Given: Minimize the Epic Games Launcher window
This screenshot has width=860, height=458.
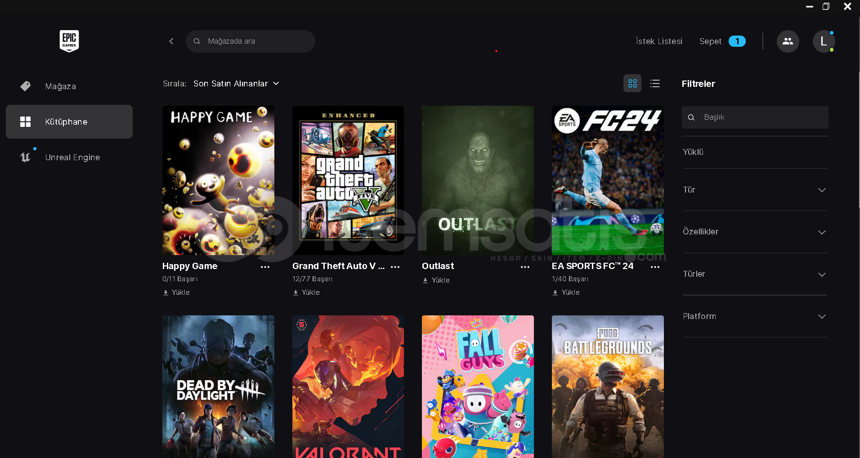Looking at the screenshot, I should (x=810, y=7).
